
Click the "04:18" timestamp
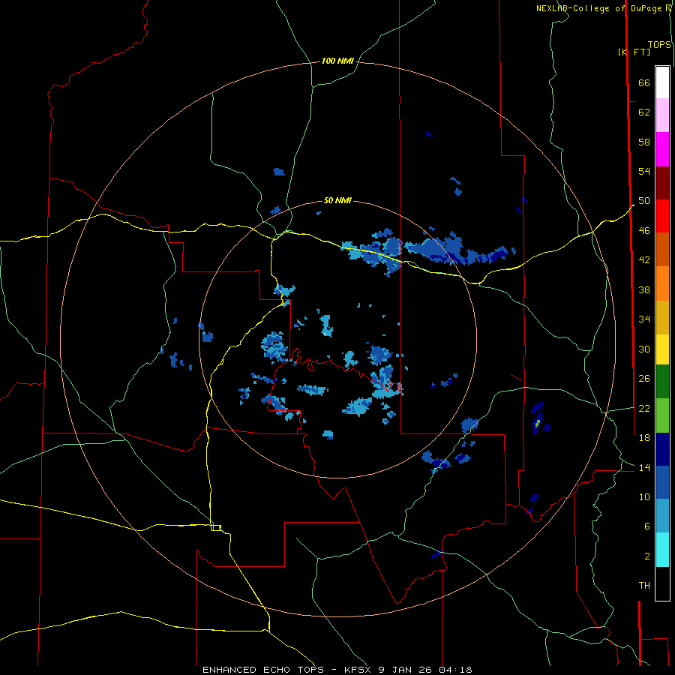tap(455, 670)
